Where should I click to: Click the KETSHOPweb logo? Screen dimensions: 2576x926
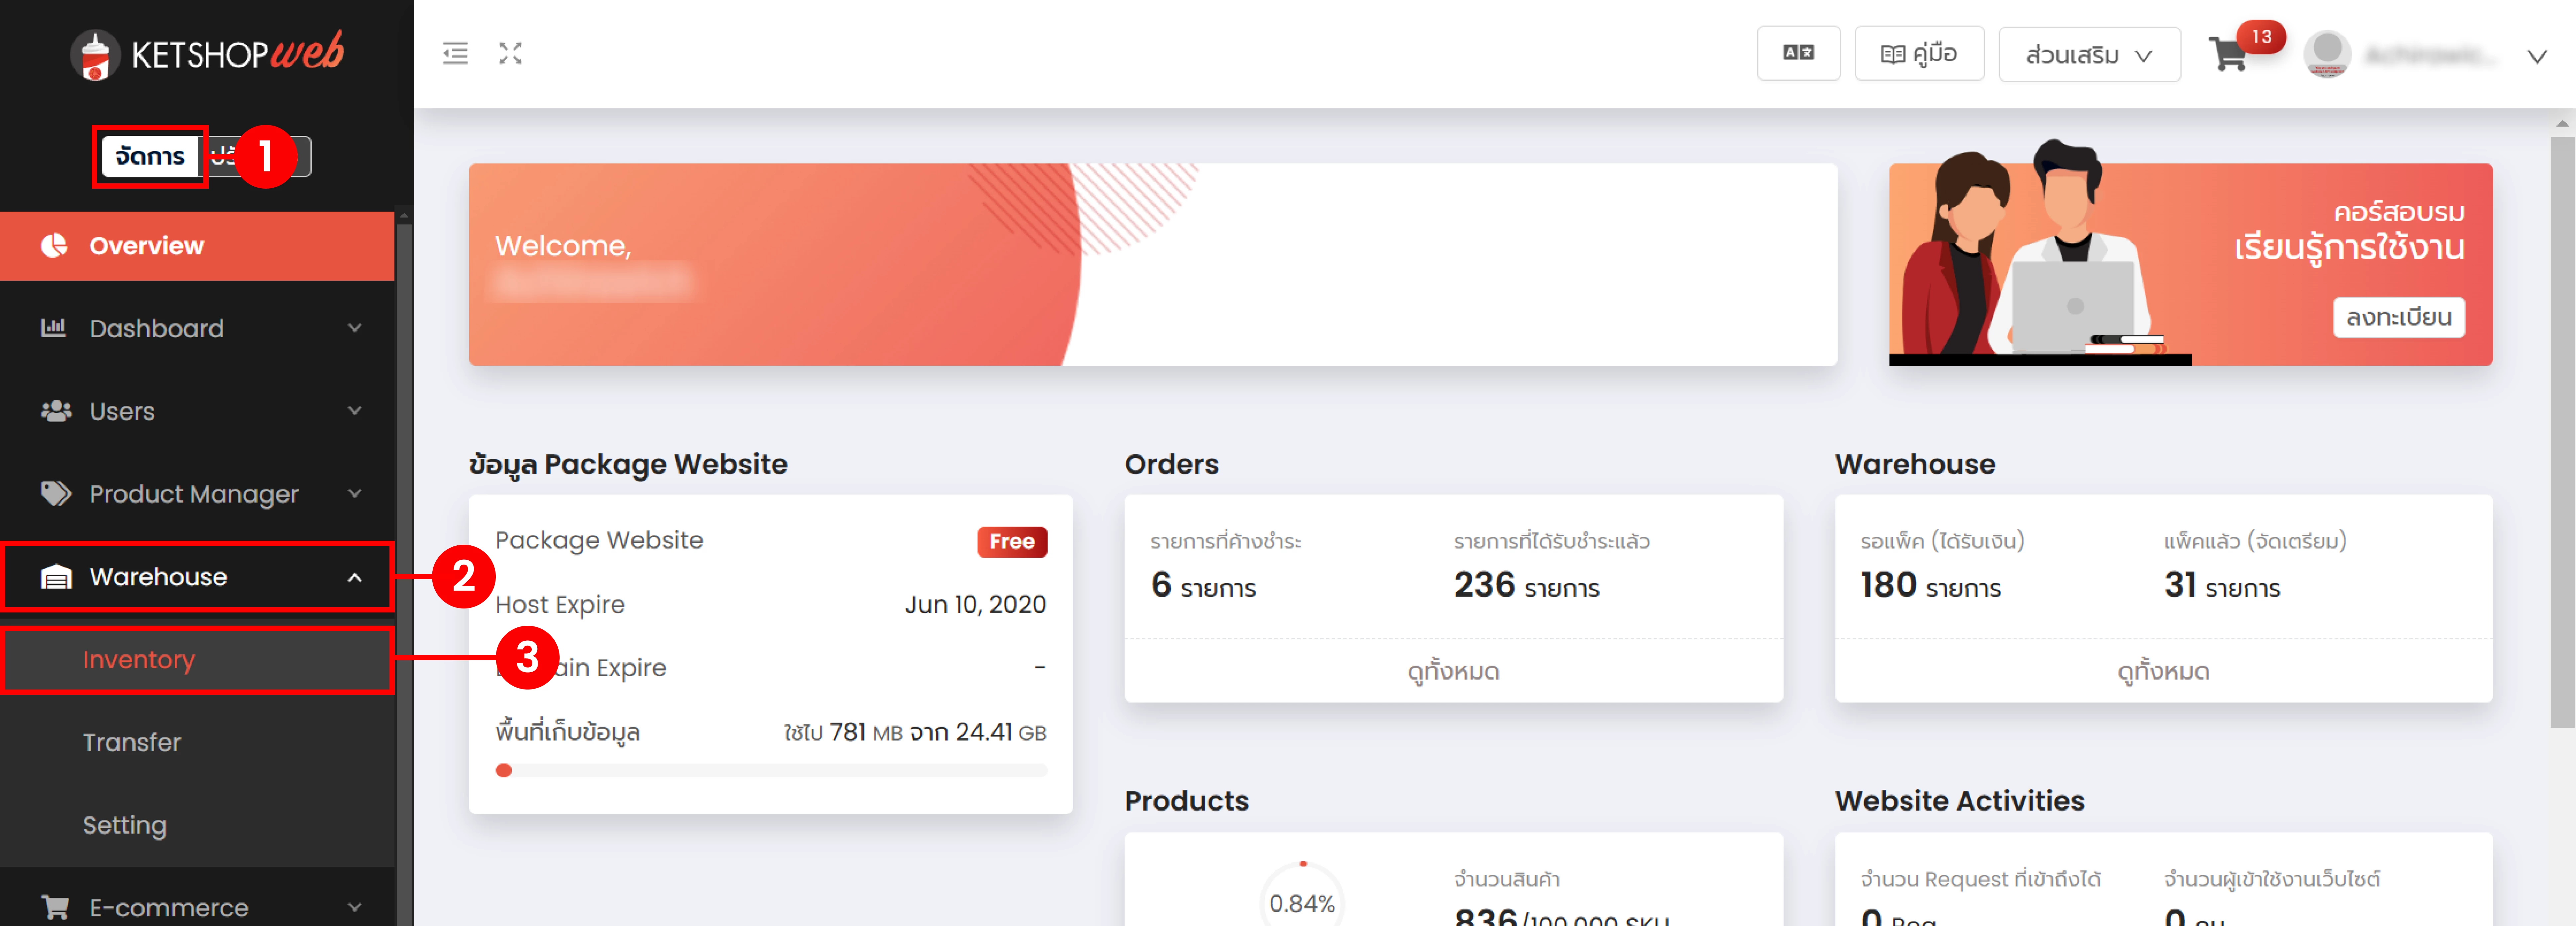pos(207,54)
